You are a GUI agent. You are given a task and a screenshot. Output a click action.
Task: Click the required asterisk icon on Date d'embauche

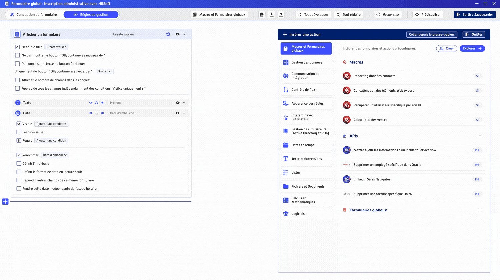pyautogui.click(x=103, y=113)
